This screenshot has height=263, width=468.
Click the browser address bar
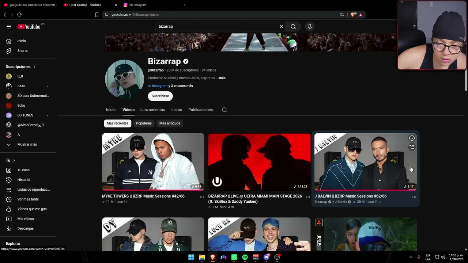tap(223, 15)
